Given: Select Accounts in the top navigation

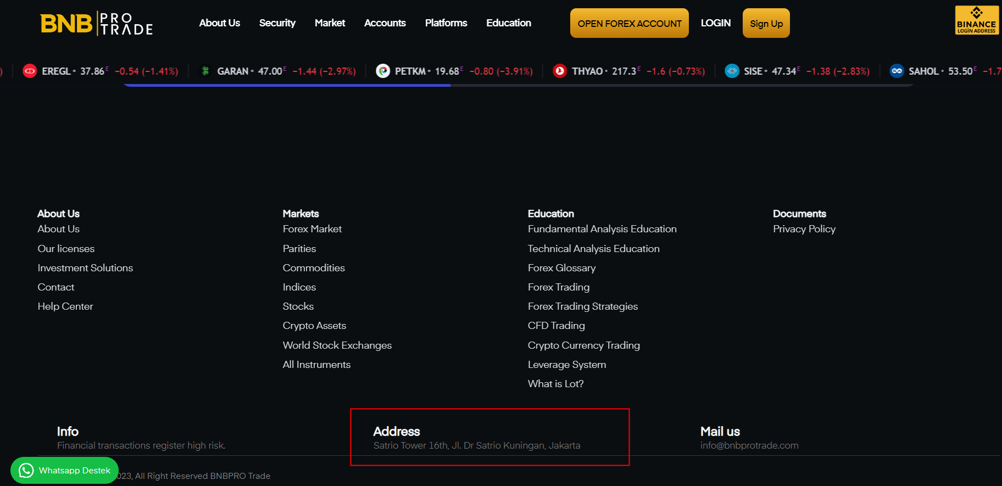Looking at the screenshot, I should coord(385,23).
